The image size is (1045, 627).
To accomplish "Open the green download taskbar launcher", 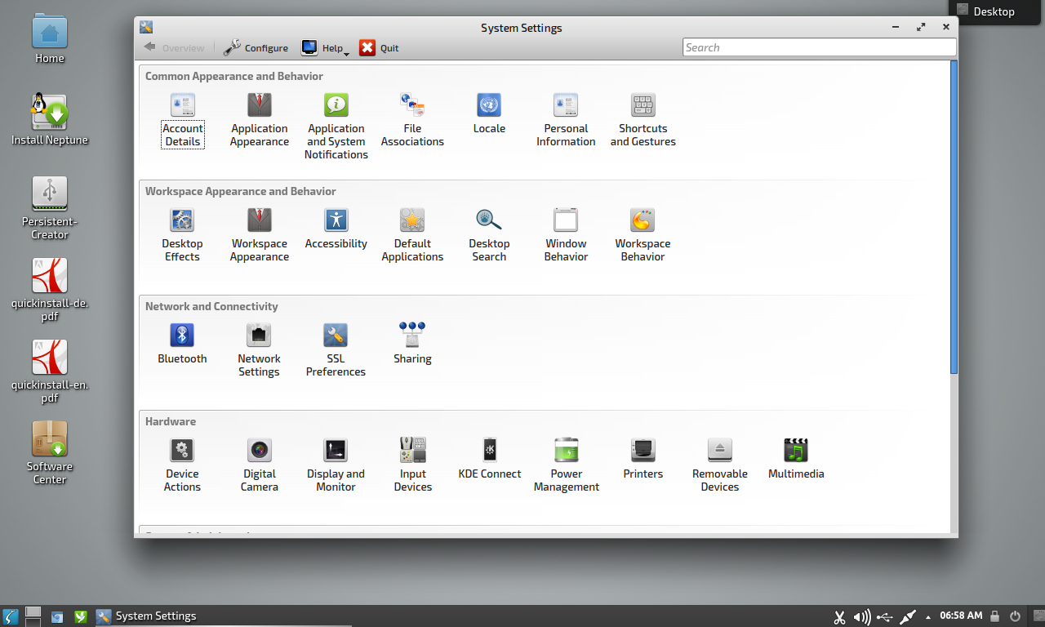I will [80, 617].
